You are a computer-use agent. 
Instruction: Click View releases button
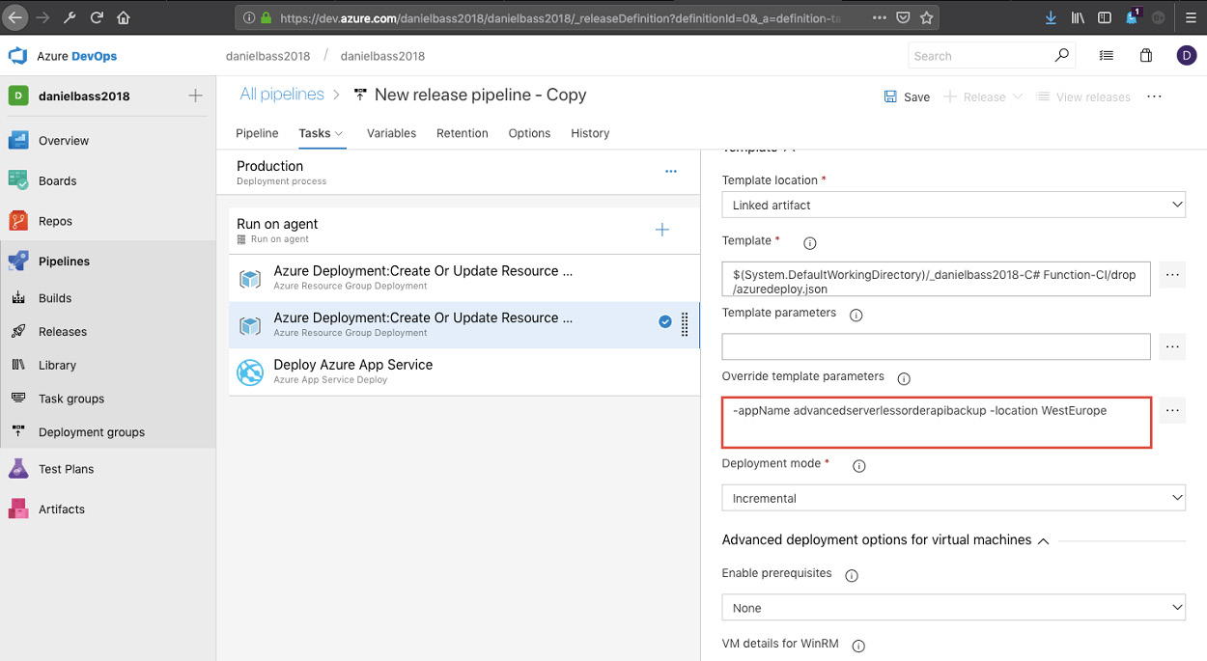coord(1082,96)
